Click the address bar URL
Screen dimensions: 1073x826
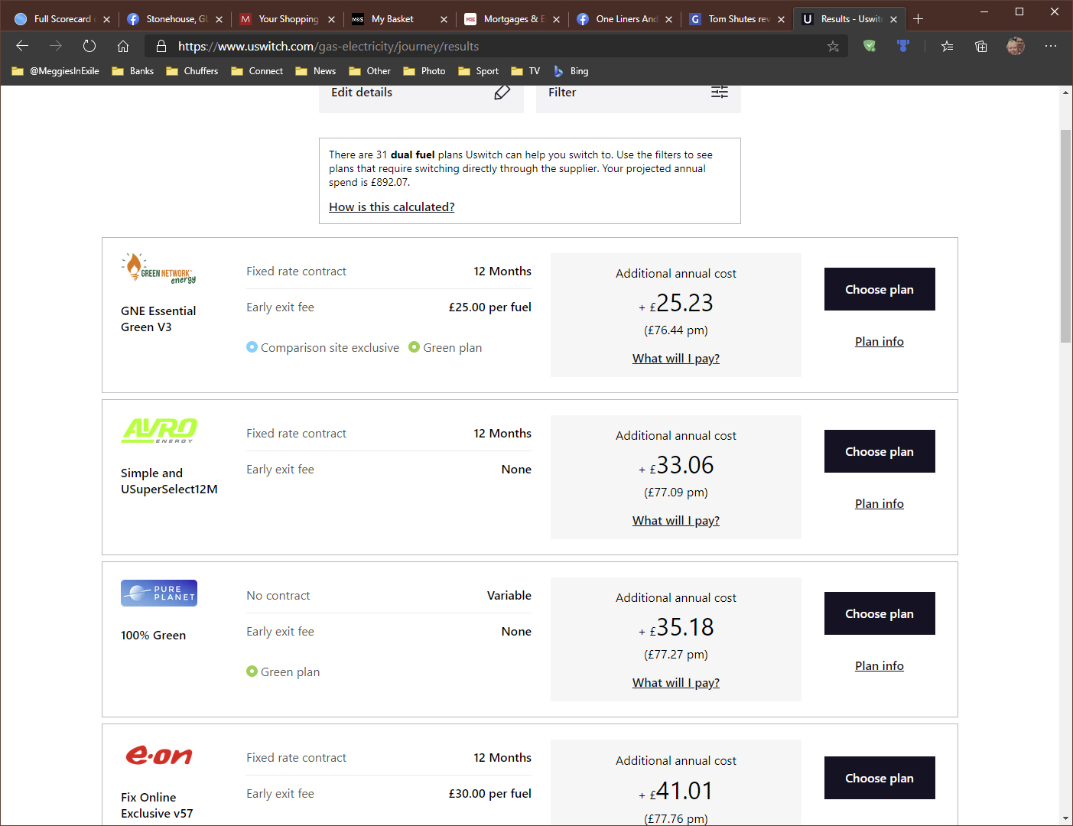click(x=329, y=46)
